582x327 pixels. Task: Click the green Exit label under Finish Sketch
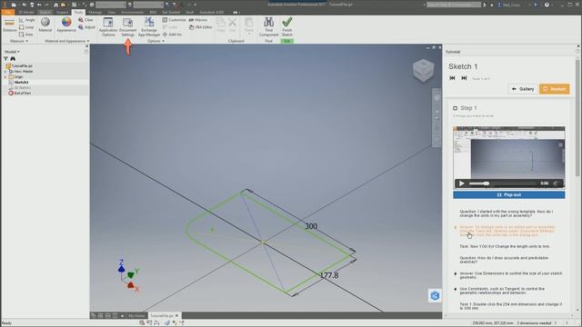(x=287, y=41)
